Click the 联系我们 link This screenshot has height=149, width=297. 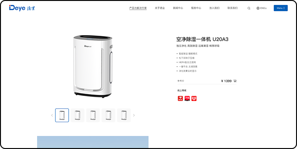click(232, 8)
